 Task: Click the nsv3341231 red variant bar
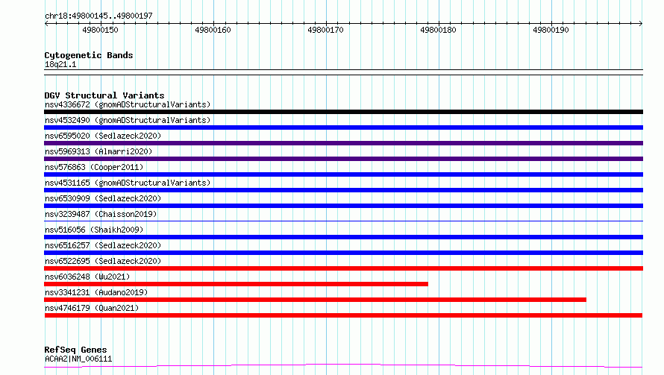click(x=315, y=300)
